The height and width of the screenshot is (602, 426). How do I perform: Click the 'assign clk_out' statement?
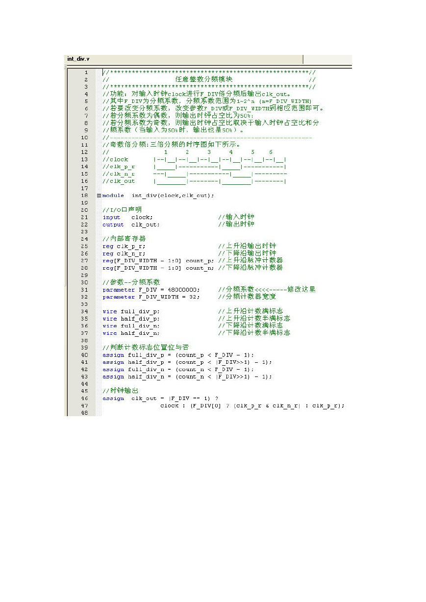(160, 398)
